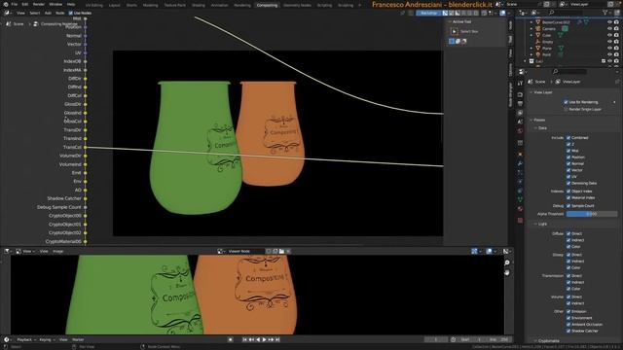623x350 pixels.
Task: Open the File menu
Action: [x=15, y=4]
